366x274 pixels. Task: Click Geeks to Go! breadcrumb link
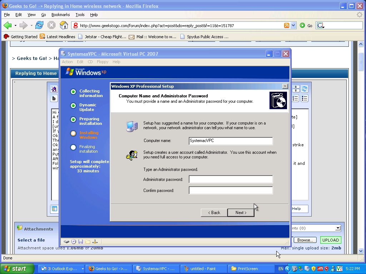(x=32, y=58)
